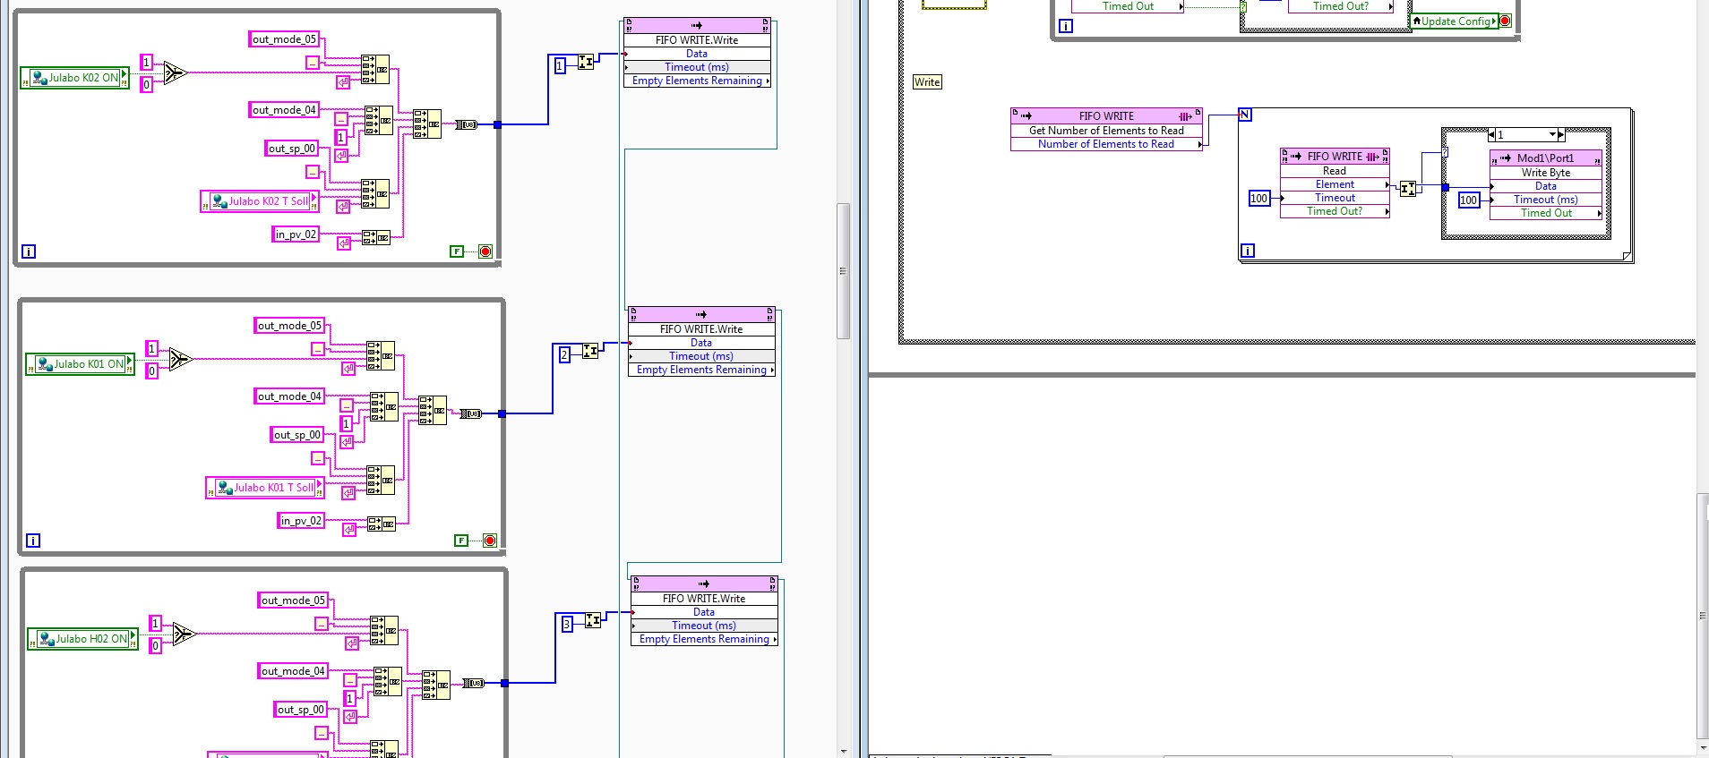Go to the previous case of the Mod1\Port1 case structure
The image size is (1709, 758).
point(1491,135)
